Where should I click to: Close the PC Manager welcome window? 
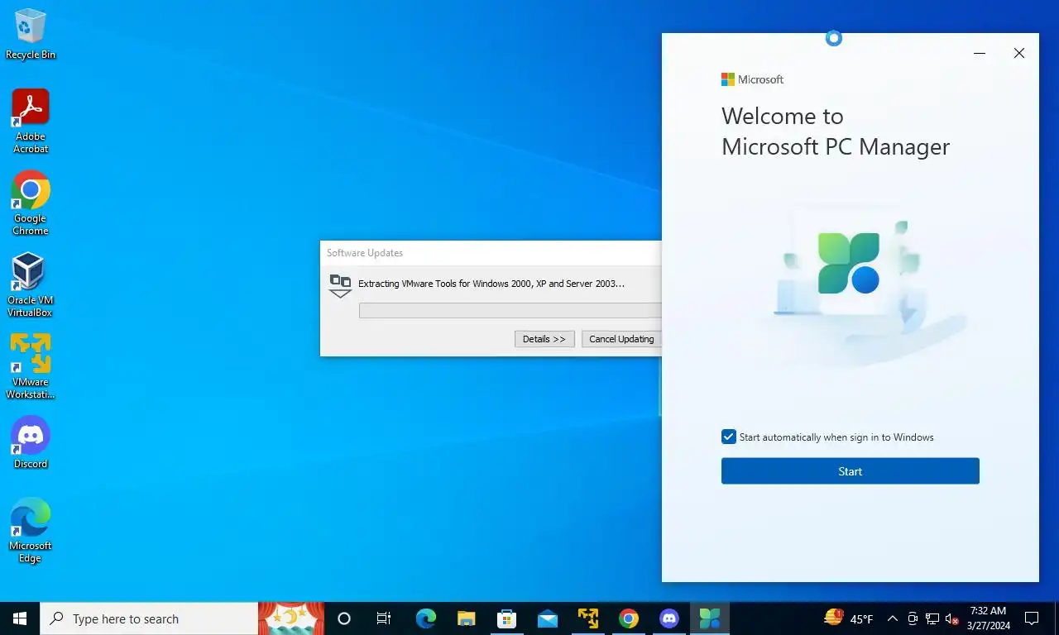pos(1019,53)
